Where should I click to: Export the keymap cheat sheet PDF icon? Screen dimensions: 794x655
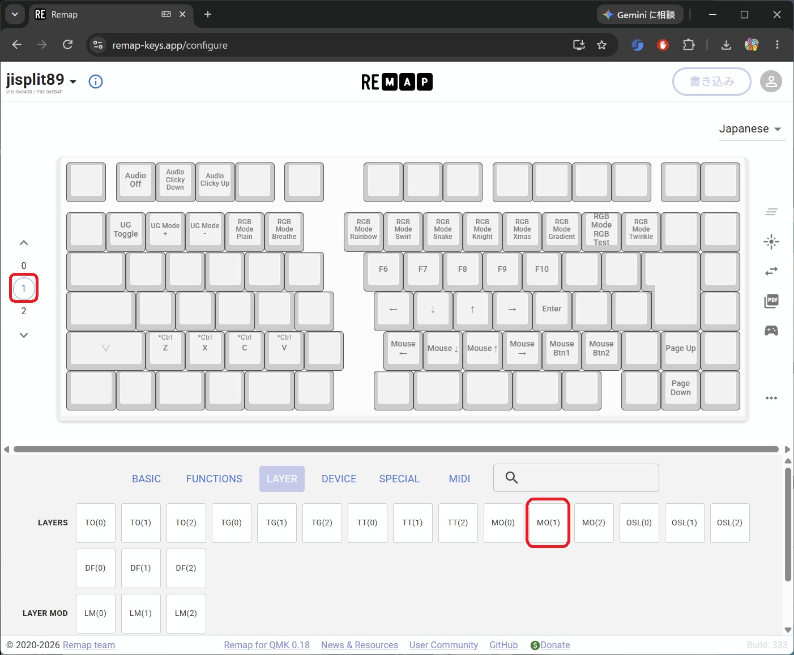(771, 301)
